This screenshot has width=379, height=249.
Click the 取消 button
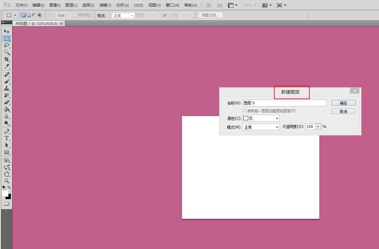coord(343,112)
